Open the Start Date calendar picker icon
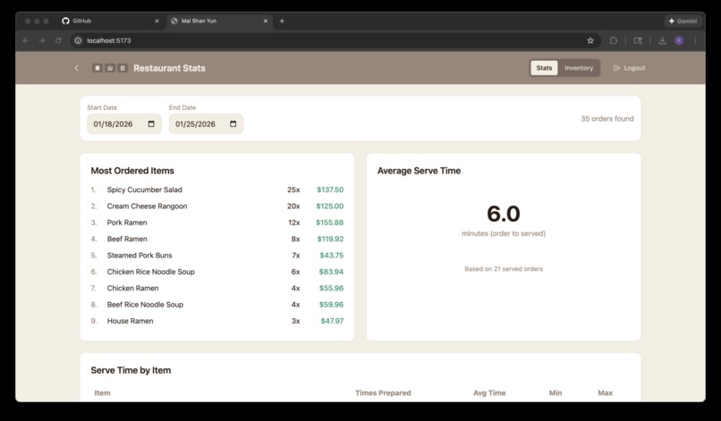The height and width of the screenshot is (421, 721). [151, 123]
